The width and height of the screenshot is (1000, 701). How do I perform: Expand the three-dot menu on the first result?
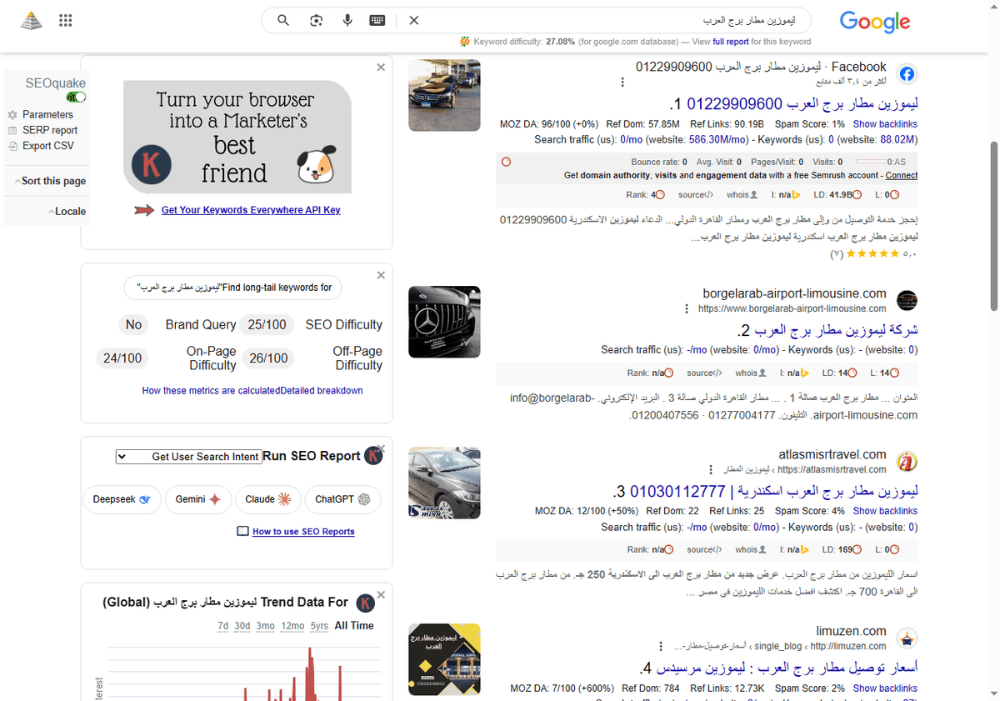pos(622,82)
